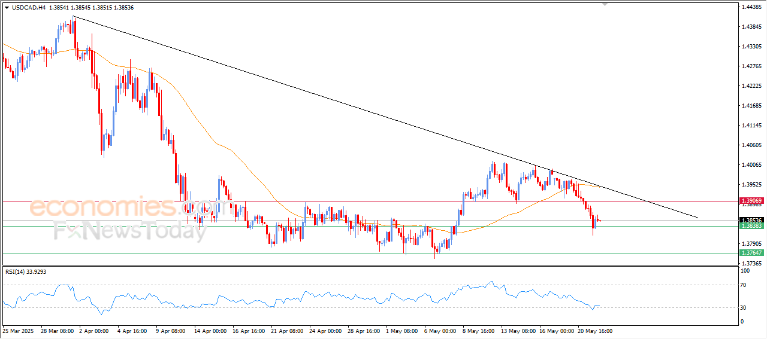Click the lowest green horizontal support line
Image resolution: width=767 pixels, height=339 pixels.
[x=360, y=253]
